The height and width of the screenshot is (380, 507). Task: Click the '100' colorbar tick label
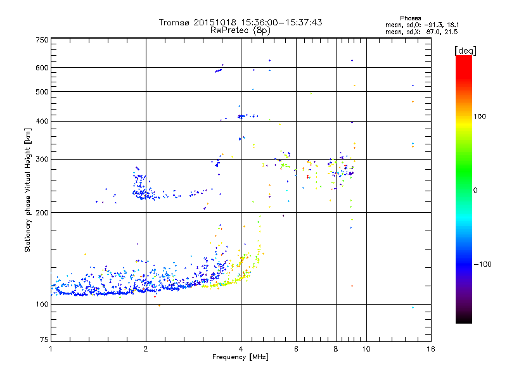[x=480, y=117]
